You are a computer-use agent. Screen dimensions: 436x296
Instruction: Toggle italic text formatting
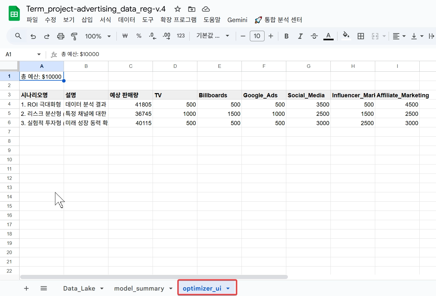pyautogui.click(x=300, y=36)
